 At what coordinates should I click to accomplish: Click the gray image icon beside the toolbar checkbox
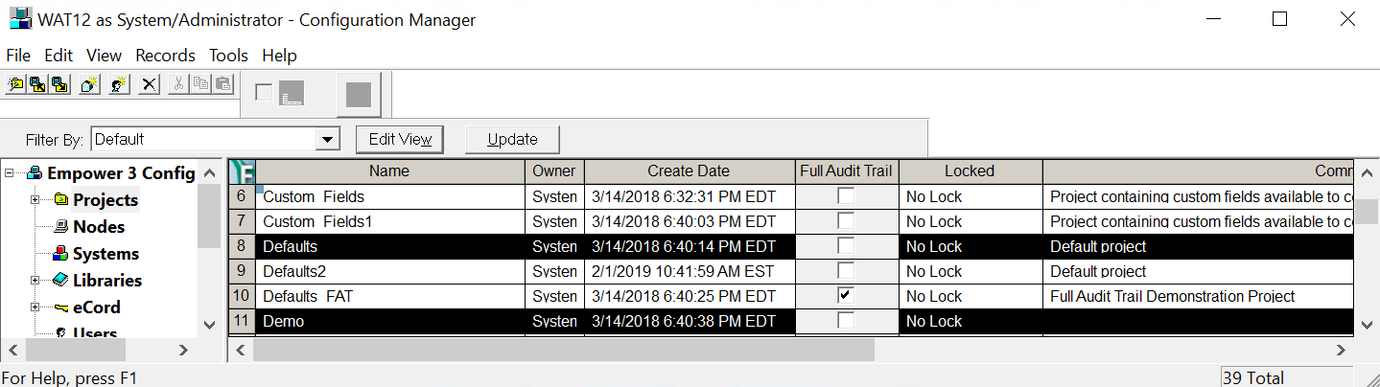tap(292, 93)
